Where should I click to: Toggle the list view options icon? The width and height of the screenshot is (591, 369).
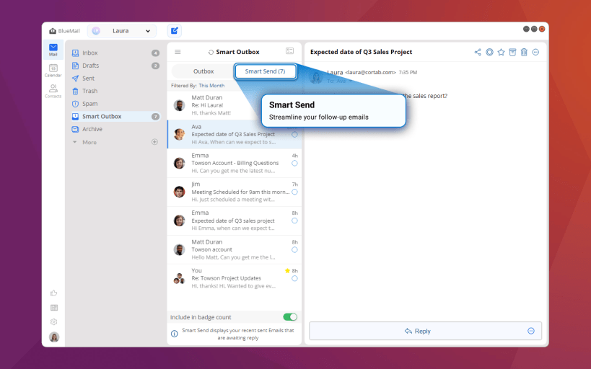(289, 51)
